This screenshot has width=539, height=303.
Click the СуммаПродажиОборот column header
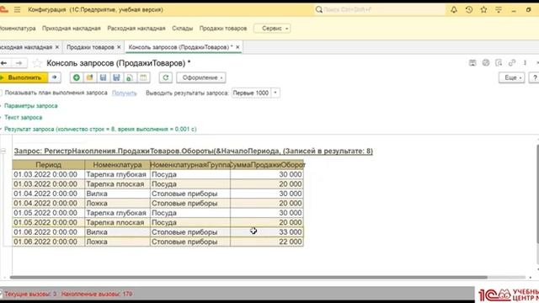point(267,165)
